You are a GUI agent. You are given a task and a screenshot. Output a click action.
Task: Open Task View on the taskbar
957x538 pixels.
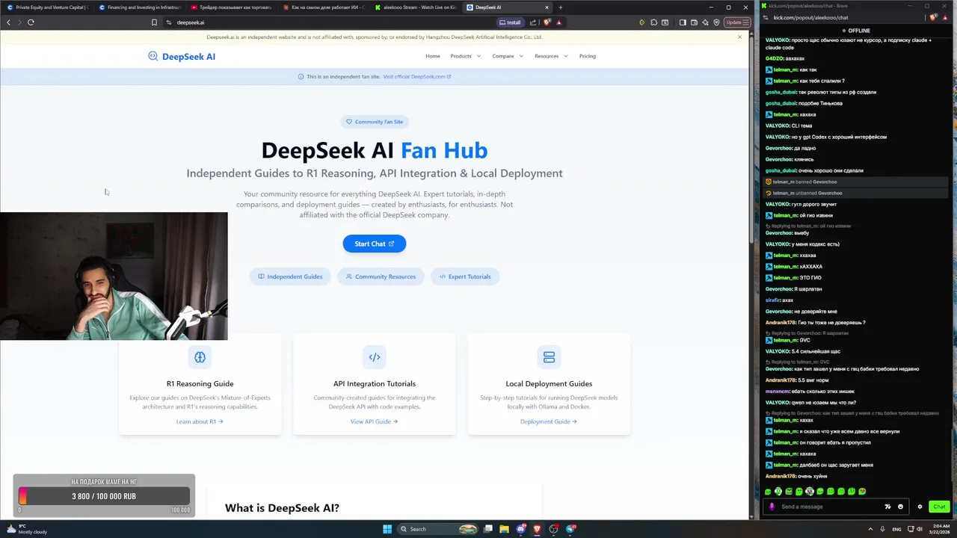(x=488, y=529)
